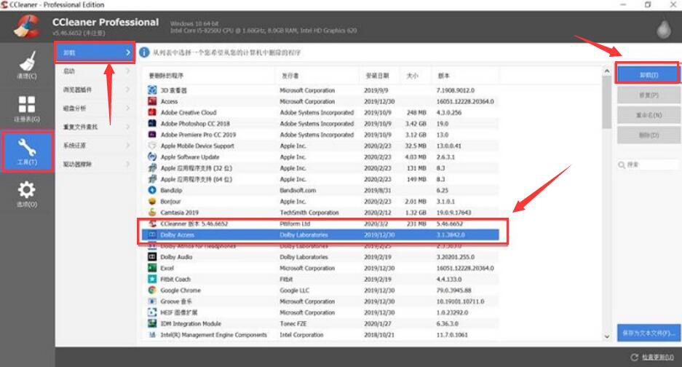Click the CCleaner 5.46.6652 row icon

(152, 224)
